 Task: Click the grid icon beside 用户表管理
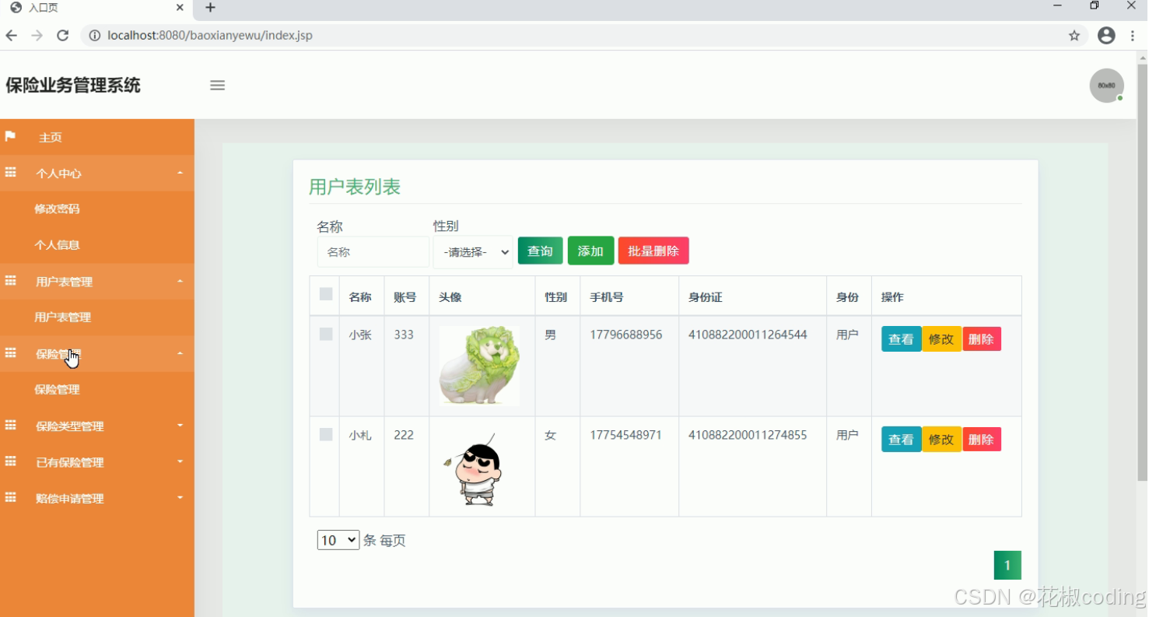[x=11, y=281]
